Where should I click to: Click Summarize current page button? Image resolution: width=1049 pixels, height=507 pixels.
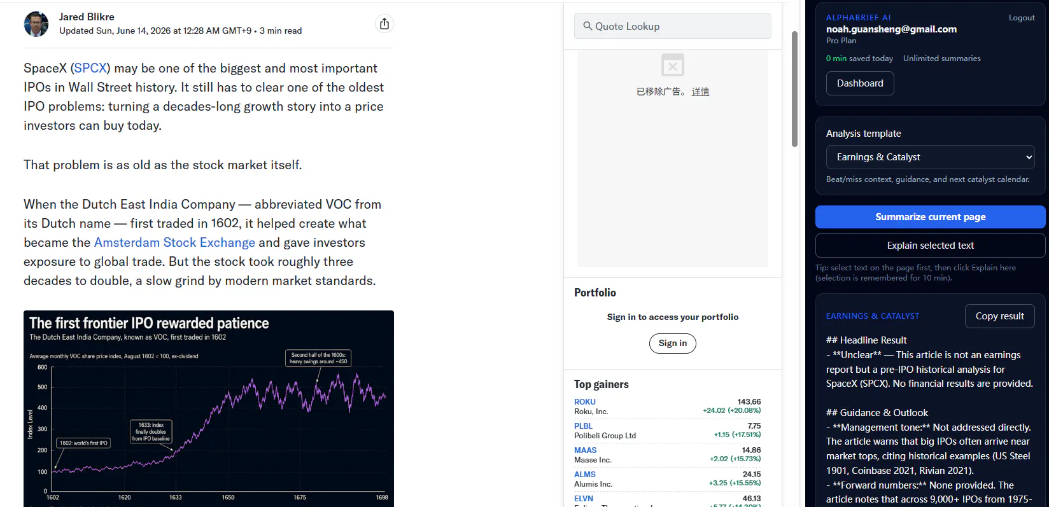click(x=930, y=217)
